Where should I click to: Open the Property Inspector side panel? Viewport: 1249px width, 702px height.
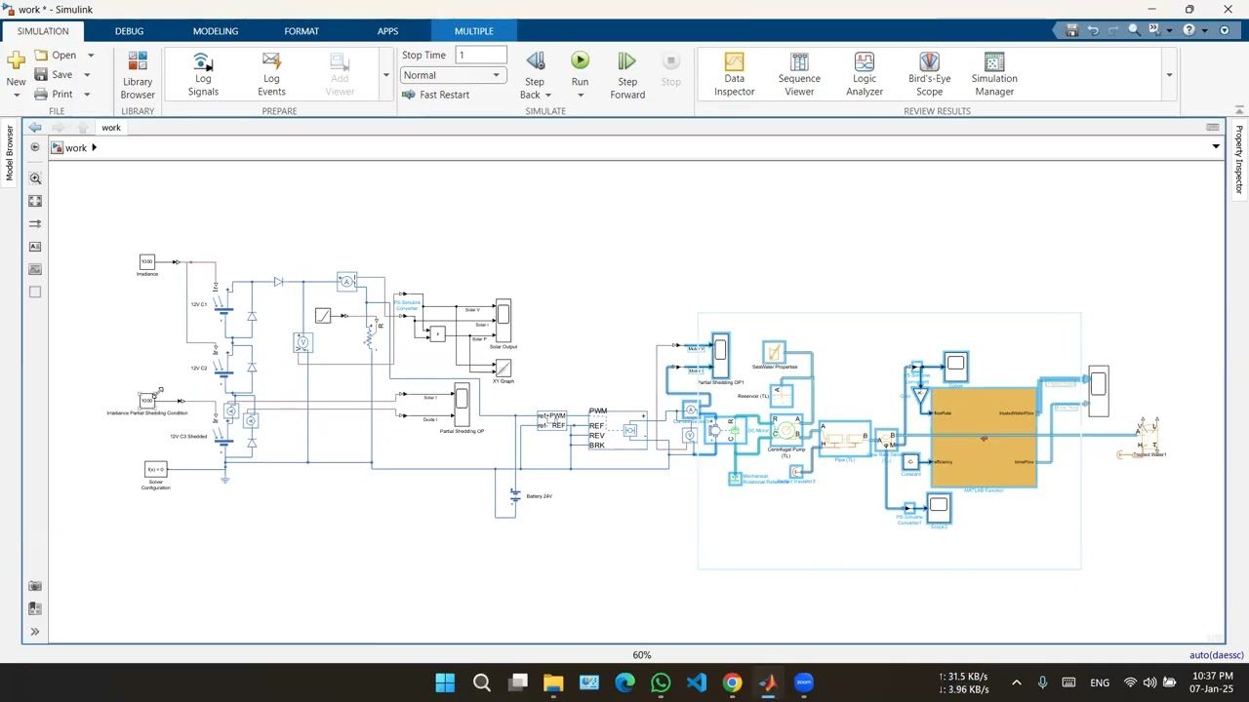[1239, 158]
